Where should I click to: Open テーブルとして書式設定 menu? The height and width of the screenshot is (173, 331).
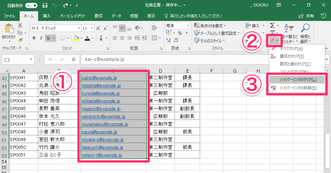[x=217, y=33]
